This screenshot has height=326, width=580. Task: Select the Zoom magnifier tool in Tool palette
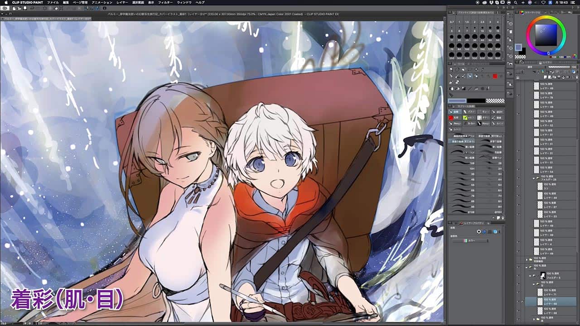[x=451, y=69]
